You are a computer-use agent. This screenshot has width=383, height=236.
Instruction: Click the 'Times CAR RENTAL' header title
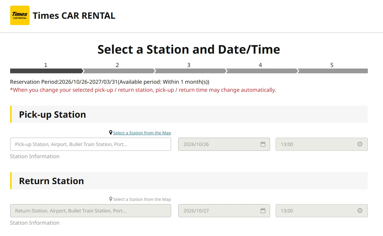pyautogui.click(x=74, y=15)
